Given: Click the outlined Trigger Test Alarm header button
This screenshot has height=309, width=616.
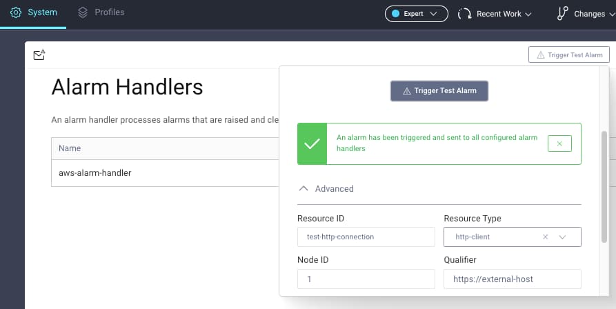Looking at the screenshot, I should (x=568, y=55).
